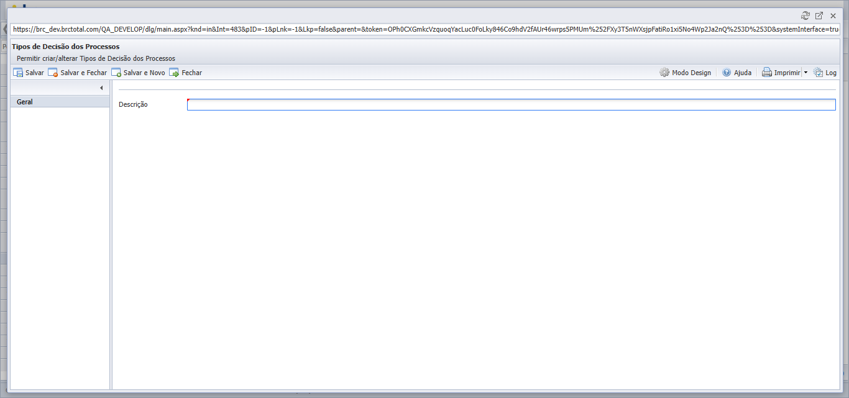Click the Imprimir printer icon
Viewport: 849px width, 398px height.
tap(767, 73)
